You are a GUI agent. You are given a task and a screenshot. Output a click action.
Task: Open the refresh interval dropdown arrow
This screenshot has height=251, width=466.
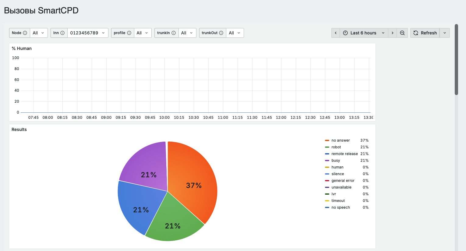click(x=445, y=33)
